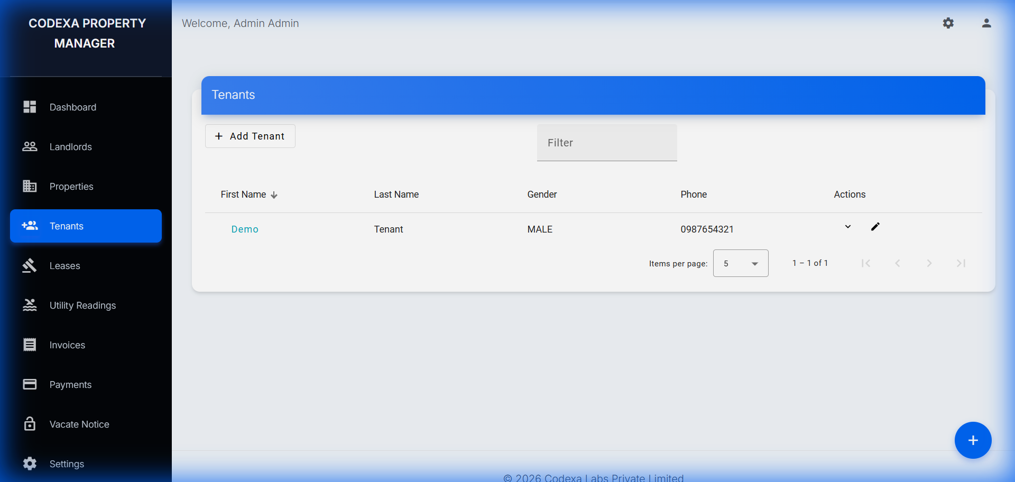The height and width of the screenshot is (482, 1015).
Task: Click the Add Tenant button
Action: coord(250,136)
